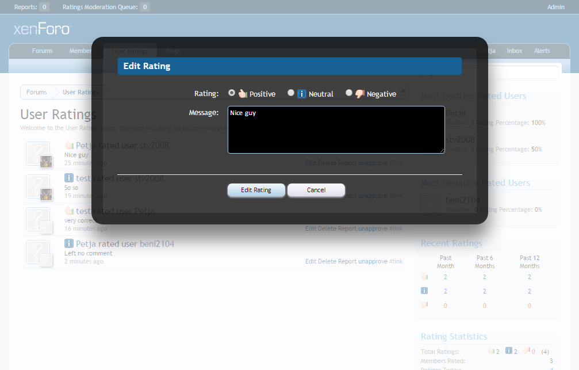Click thumbs-up icon on 'test rated user Petja' row
This screenshot has width=579, height=370.
click(x=69, y=211)
